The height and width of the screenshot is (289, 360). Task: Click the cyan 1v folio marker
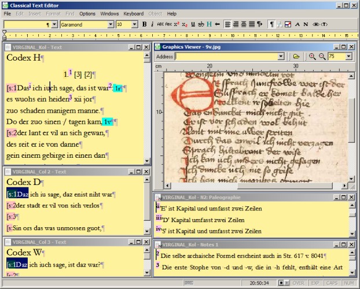[x=107, y=122]
